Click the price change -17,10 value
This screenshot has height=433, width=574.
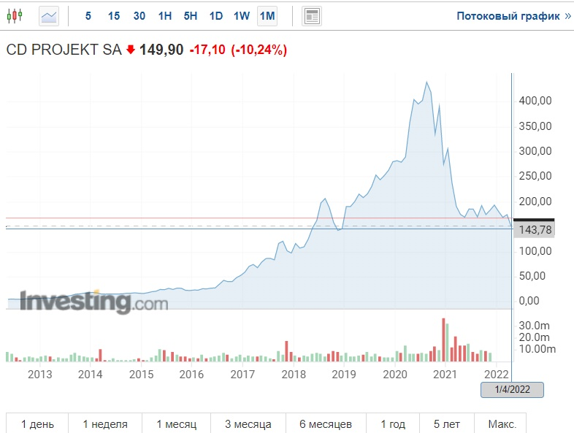pos(207,50)
